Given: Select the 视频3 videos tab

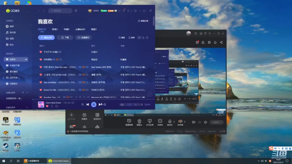Looking at the screenshot, I should click(x=94, y=30).
